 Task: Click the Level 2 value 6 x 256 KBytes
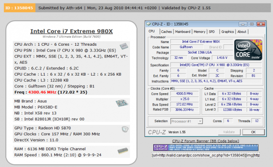(x=232, y=104)
